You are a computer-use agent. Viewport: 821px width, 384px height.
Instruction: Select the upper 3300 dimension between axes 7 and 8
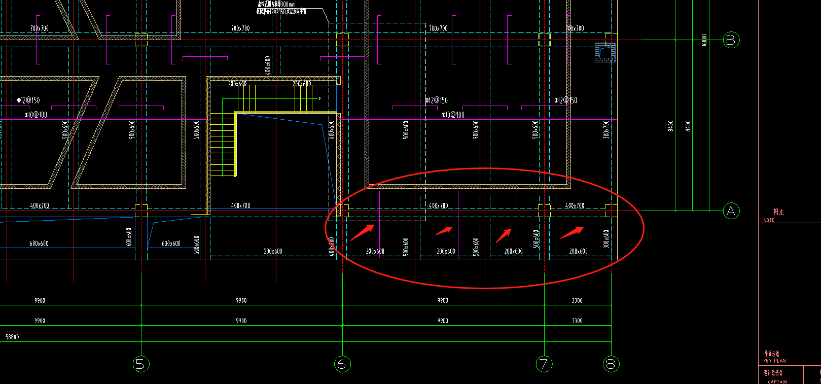click(x=577, y=301)
